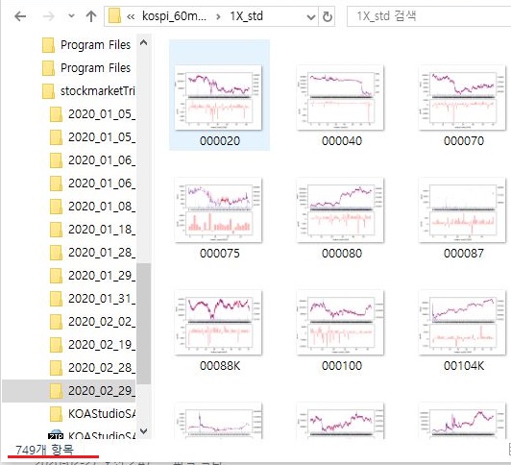The height and width of the screenshot is (465, 511).
Task: Open the first Program Files folder
Action: point(95,45)
